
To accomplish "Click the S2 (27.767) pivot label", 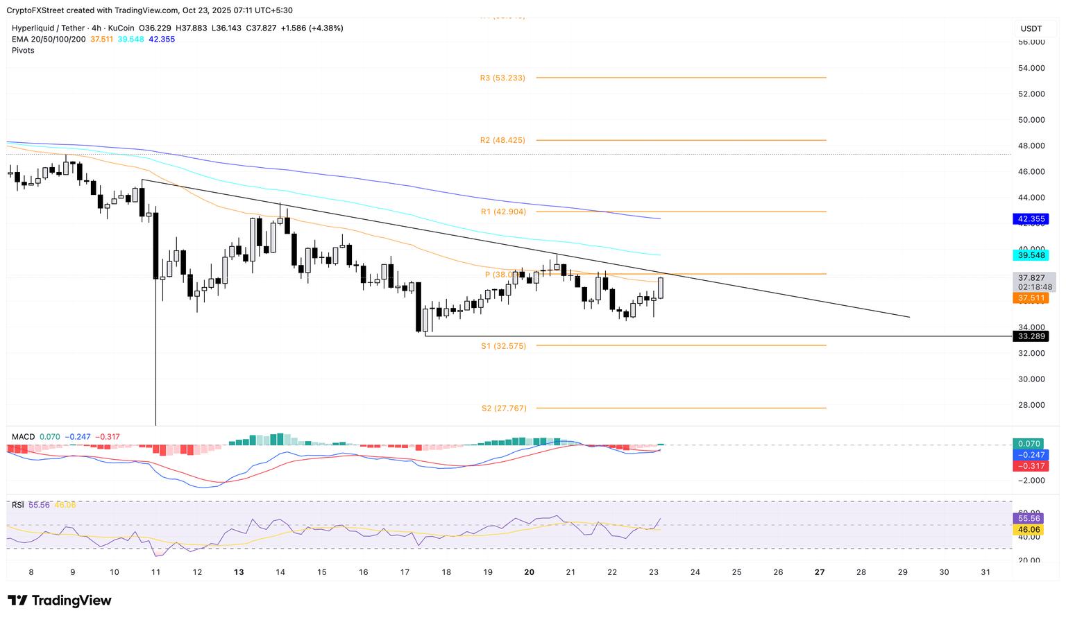I will [x=504, y=408].
